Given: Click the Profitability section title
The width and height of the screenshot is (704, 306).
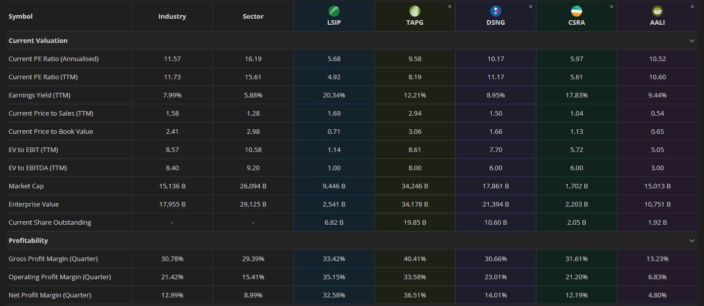Looking at the screenshot, I should (x=28, y=241).
